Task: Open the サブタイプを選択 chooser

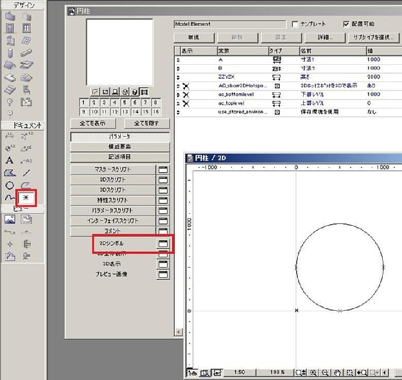Action: pos(373,37)
